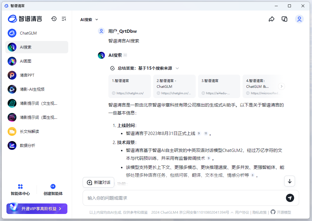This screenshot has height=221, width=312.
Task: Open source card 1.智谱清言 chatglm.cn
Action: pos(129,86)
